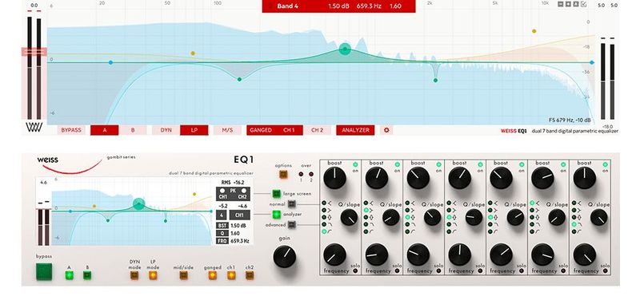Click band 1 boost knob
This screenshot has width=640, height=296.
334,178
